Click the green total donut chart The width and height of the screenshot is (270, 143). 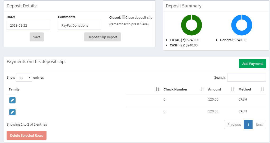click(192, 25)
